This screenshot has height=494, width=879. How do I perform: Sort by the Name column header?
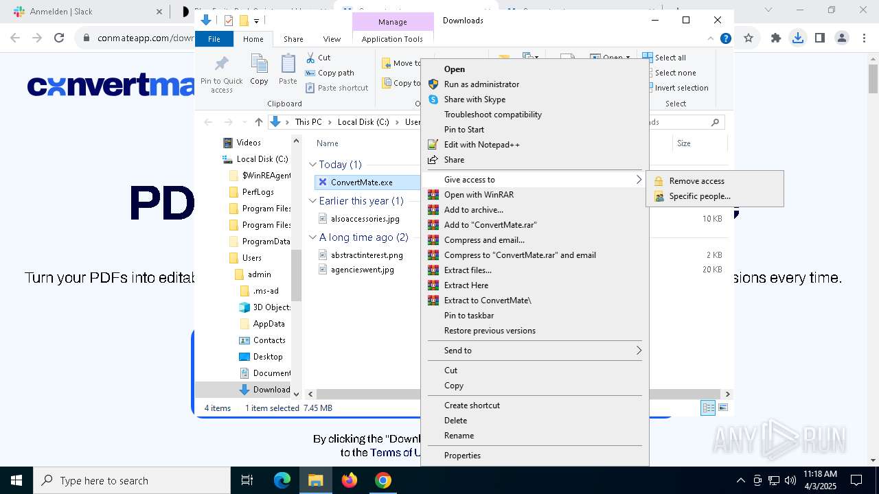click(x=328, y=143)
